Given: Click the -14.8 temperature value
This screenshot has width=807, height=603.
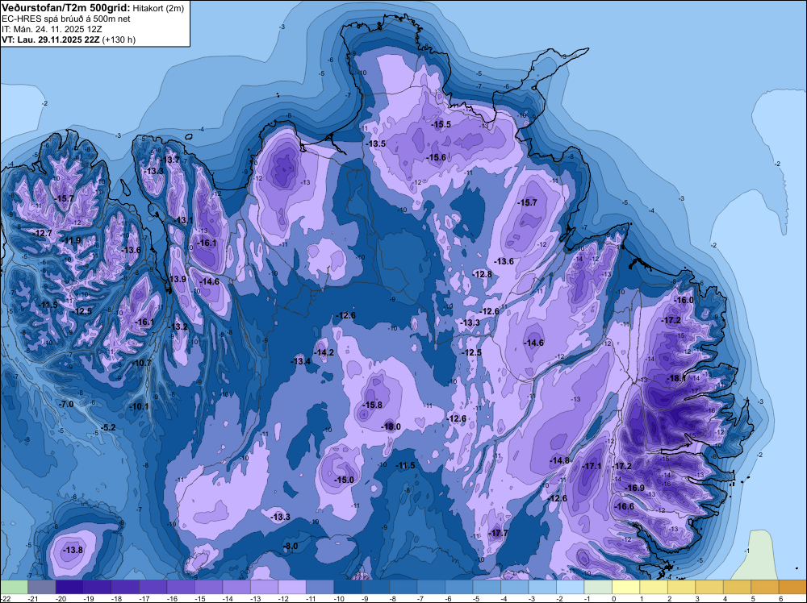Looking at the screenshot, I should (559, 461).
